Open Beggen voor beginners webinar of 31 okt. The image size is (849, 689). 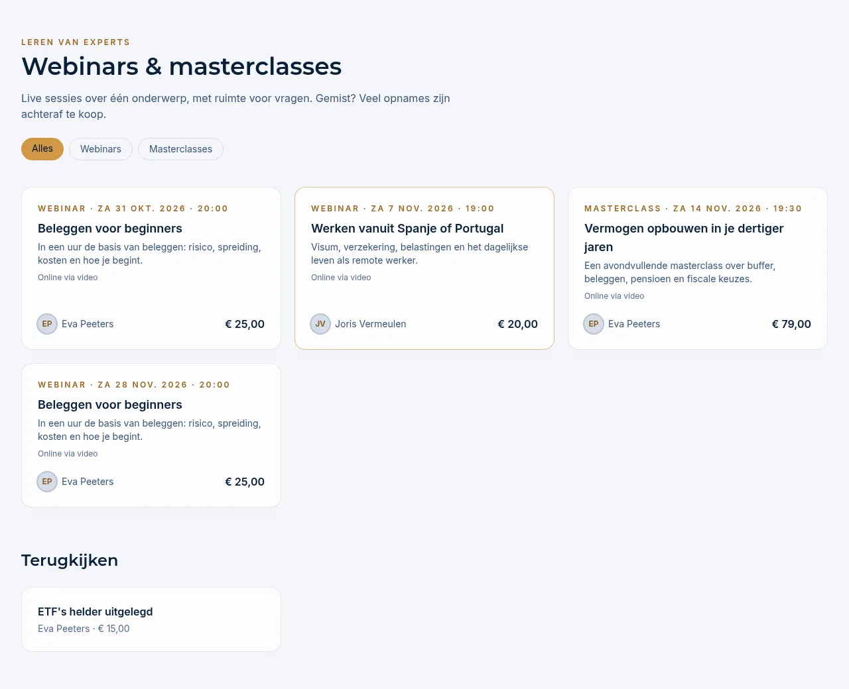151,268
